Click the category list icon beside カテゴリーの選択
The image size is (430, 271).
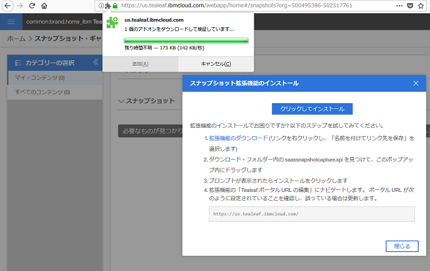pyautogui.click(x=18, y=63)
